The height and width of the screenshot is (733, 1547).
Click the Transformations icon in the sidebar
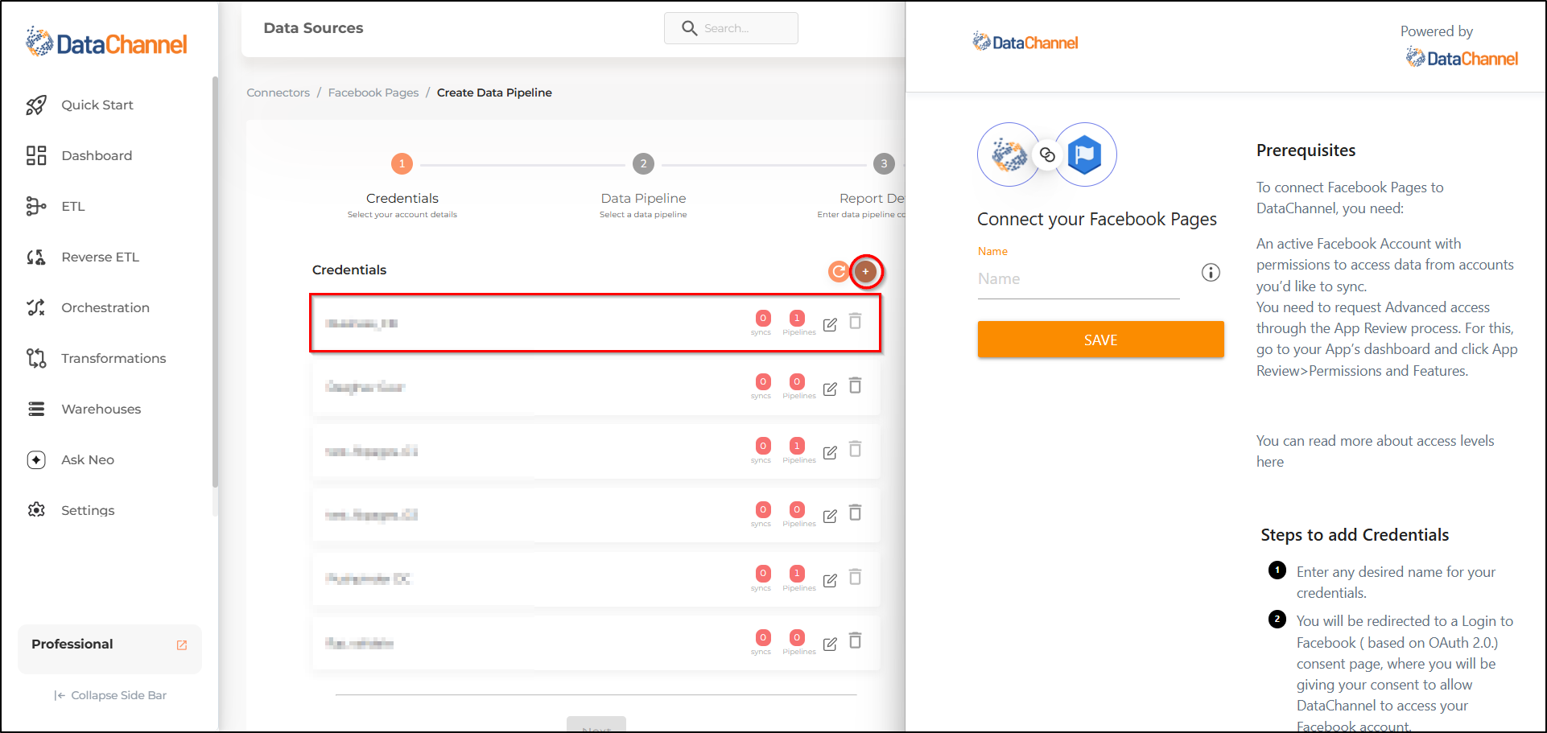click(36, 358)
